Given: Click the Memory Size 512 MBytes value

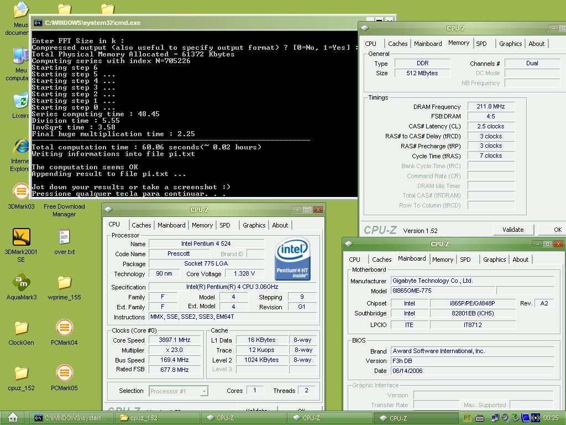Looking at the screenshot, I should point(422,73).
